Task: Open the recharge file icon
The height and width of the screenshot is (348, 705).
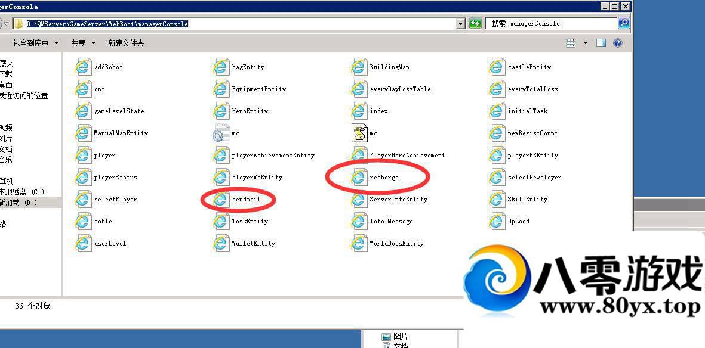Action: pyautogui.click(x=359, y=177)
